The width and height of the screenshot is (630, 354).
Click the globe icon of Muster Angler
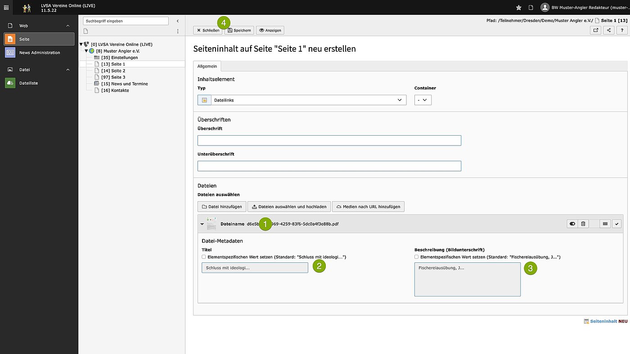point(92,51)
